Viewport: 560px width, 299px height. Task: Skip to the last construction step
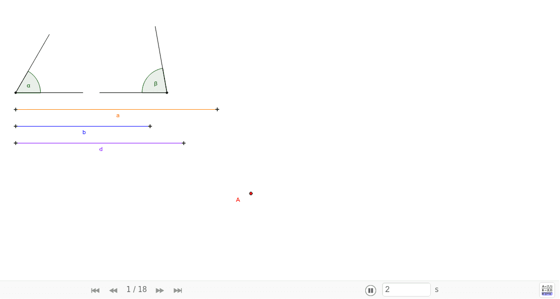click(x=177, y=291)
